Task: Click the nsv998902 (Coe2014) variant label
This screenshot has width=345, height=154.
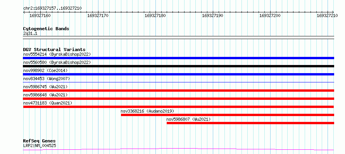Action: pyautogui.click(x=45, y=70)
